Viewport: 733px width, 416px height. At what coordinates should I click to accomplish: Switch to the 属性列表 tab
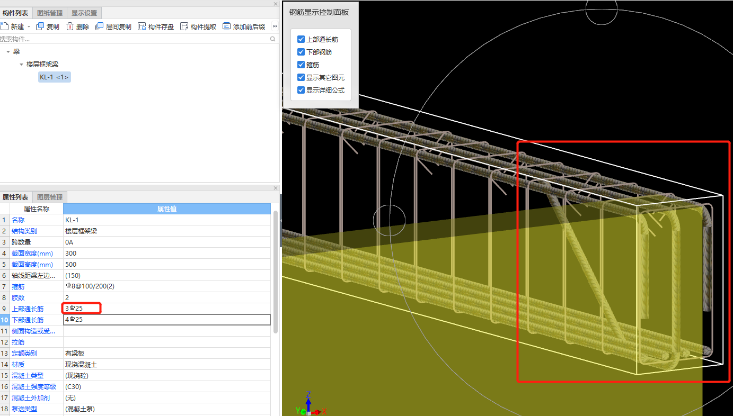coord(15,197)
